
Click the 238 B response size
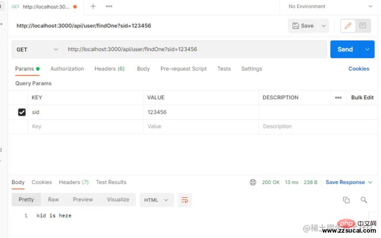point(311,182)
